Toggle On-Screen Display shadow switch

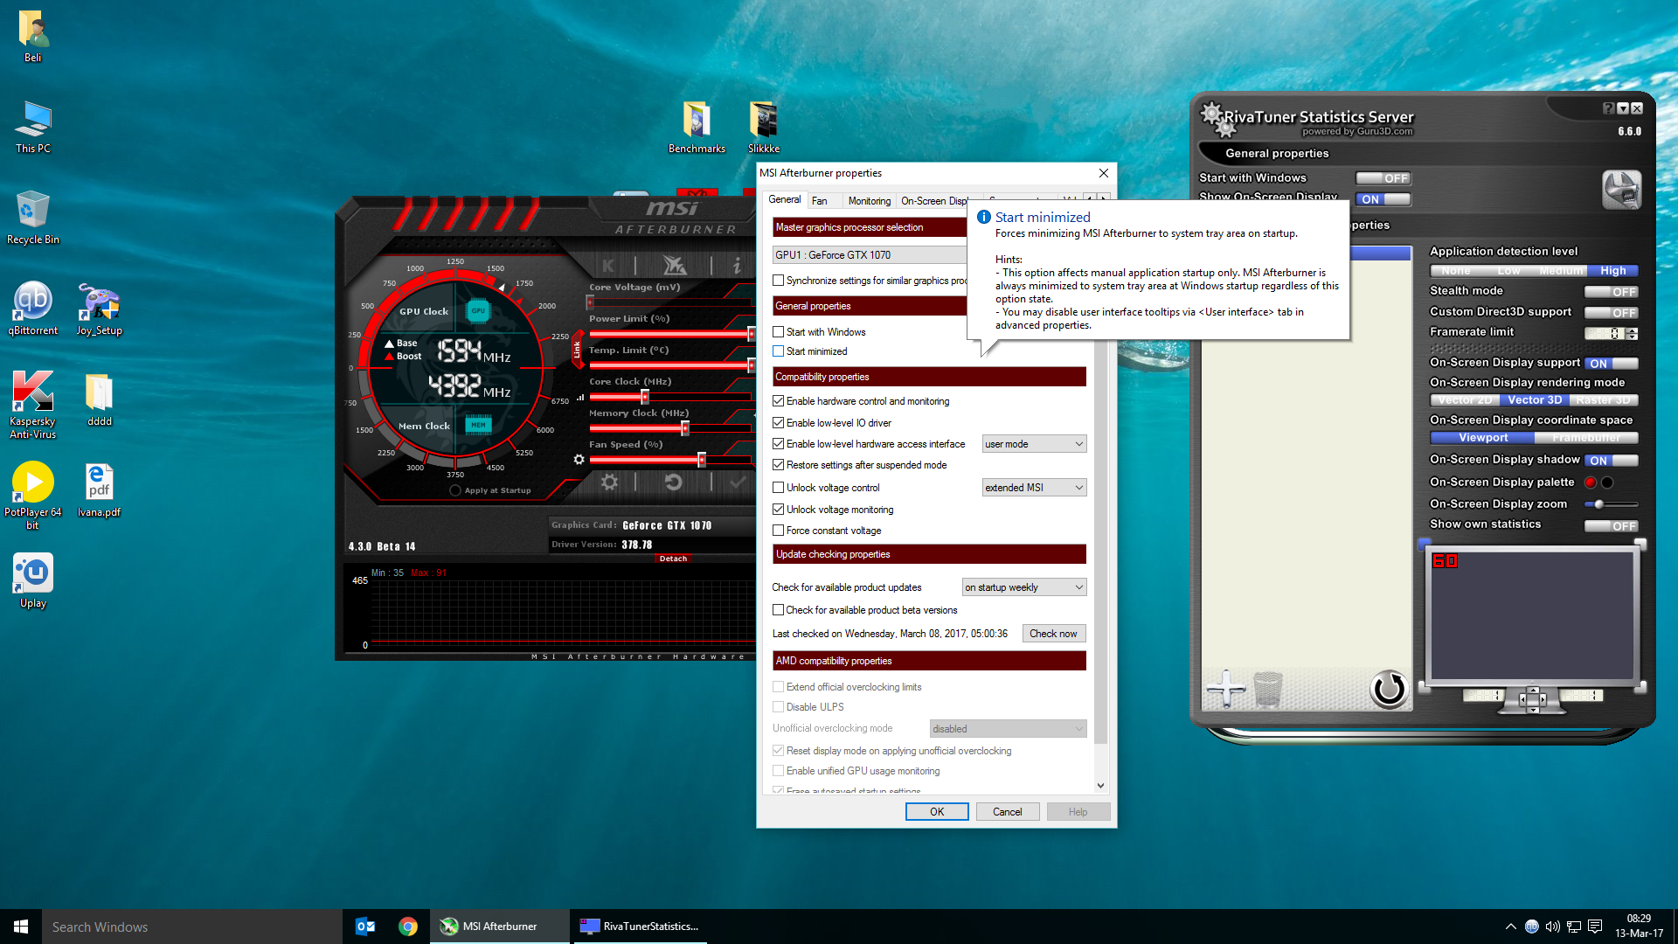1611,461
